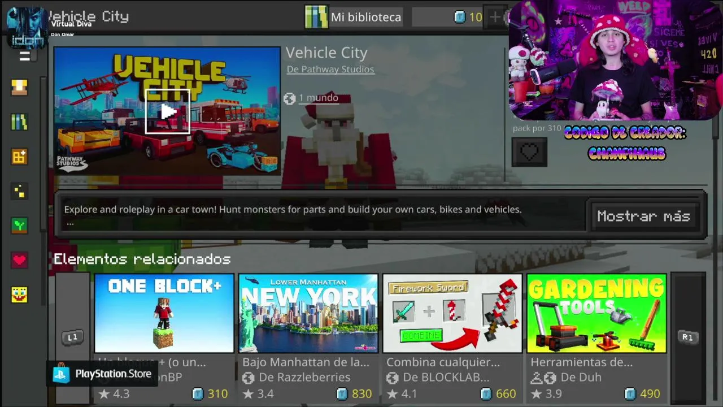The width and height of the screenshot is (723, 407).
Task: Click the 3.4 star rating
Action: pos(258,393)
